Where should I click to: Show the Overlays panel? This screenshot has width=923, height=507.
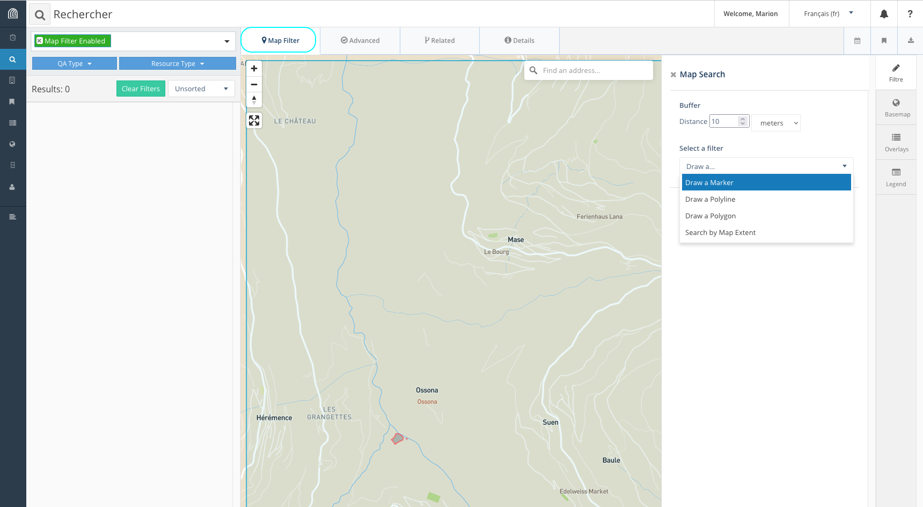[896, 143]
